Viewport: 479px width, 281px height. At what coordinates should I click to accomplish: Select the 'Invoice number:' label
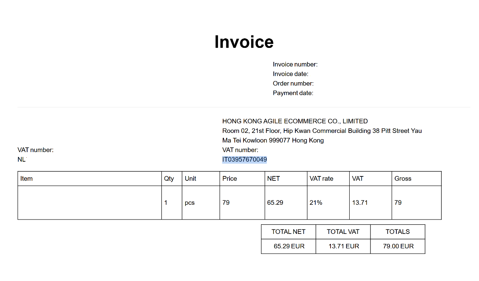[x=295, y=64]
